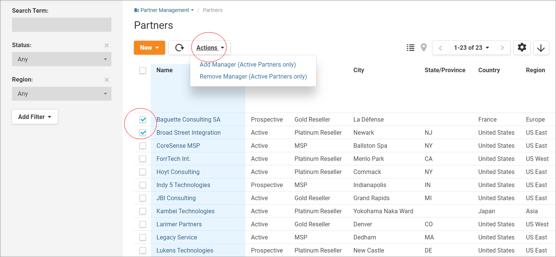Choose Remove Manager (Active Partners only)
Screen dimensions: 556x257
point(253,76)
